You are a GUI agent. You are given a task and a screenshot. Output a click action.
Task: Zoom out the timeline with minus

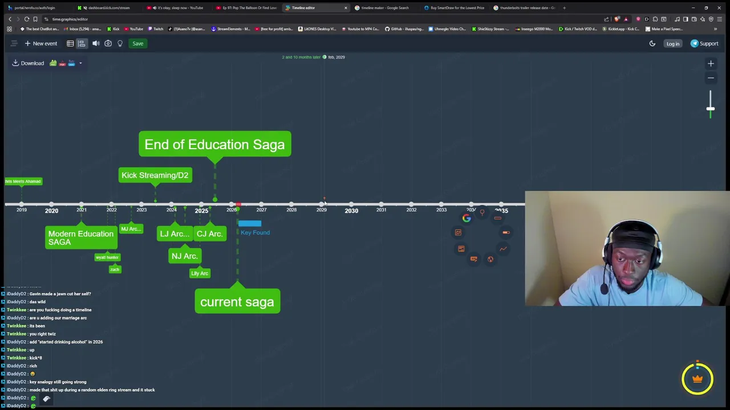711,77
